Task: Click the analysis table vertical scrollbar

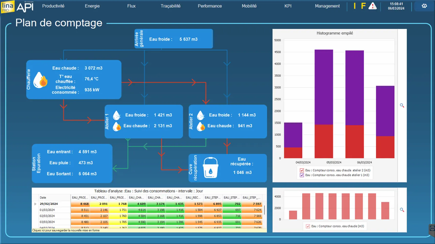Action: click(264, 210)
